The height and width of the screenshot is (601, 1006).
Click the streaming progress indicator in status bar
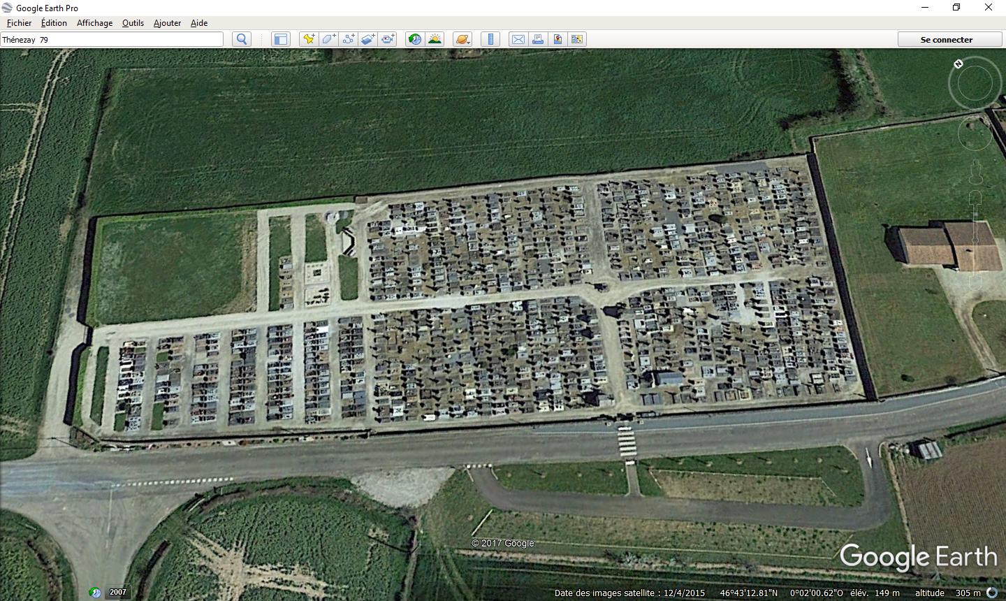(993, 593)
